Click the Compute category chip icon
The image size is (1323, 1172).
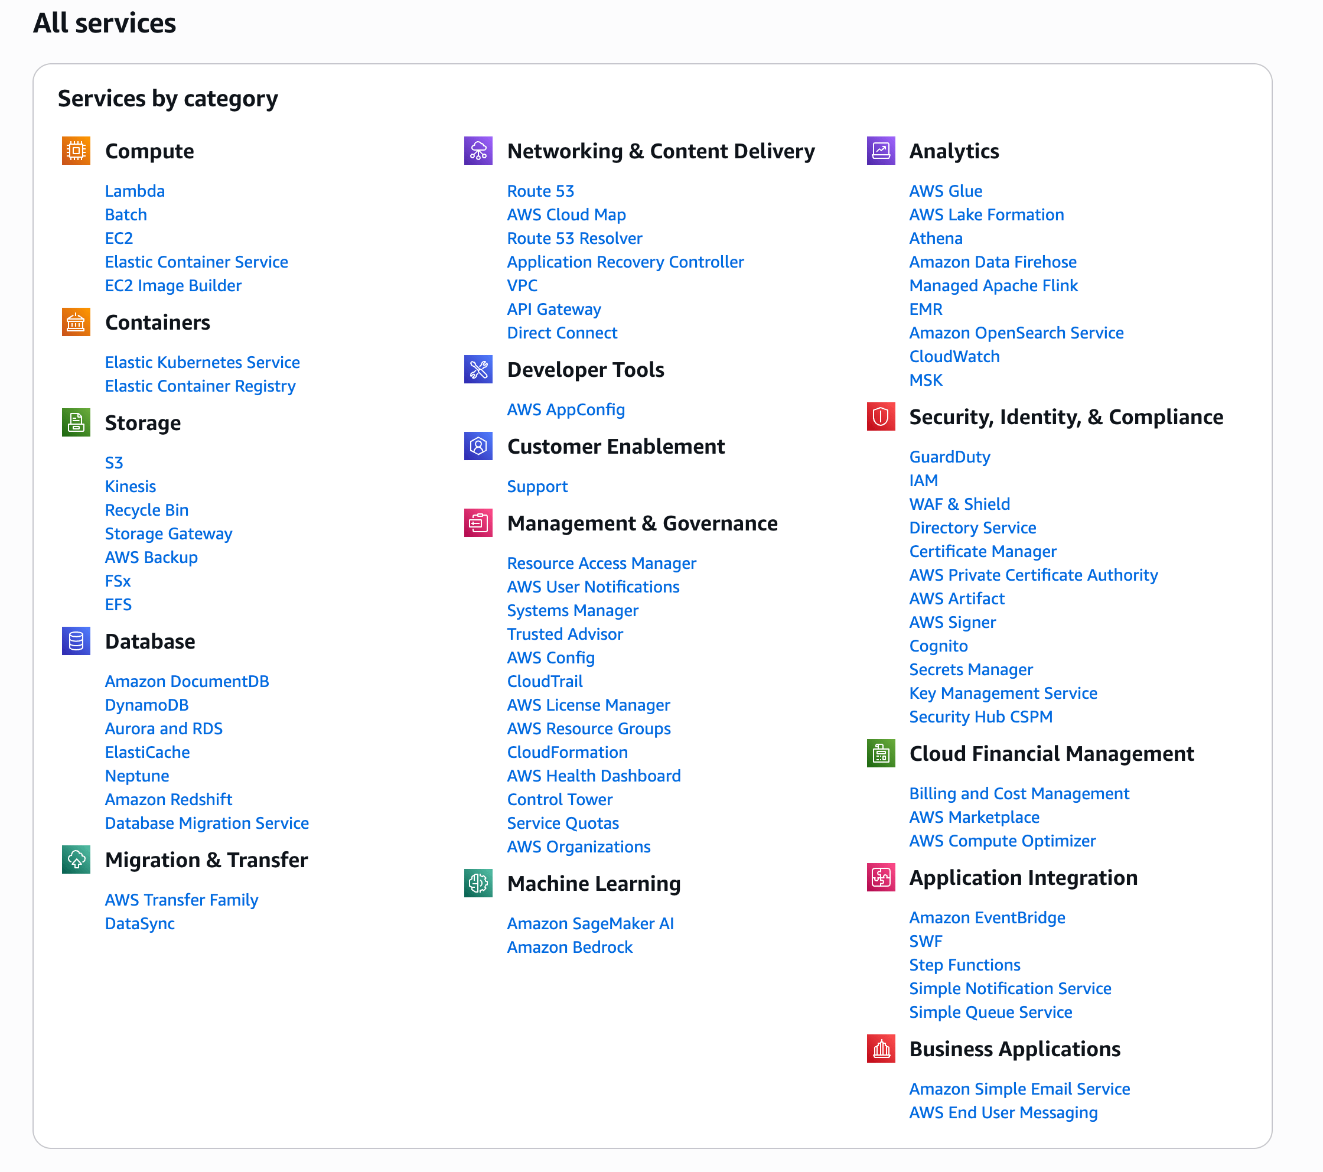pyautogui.click(x=76, y=151)
